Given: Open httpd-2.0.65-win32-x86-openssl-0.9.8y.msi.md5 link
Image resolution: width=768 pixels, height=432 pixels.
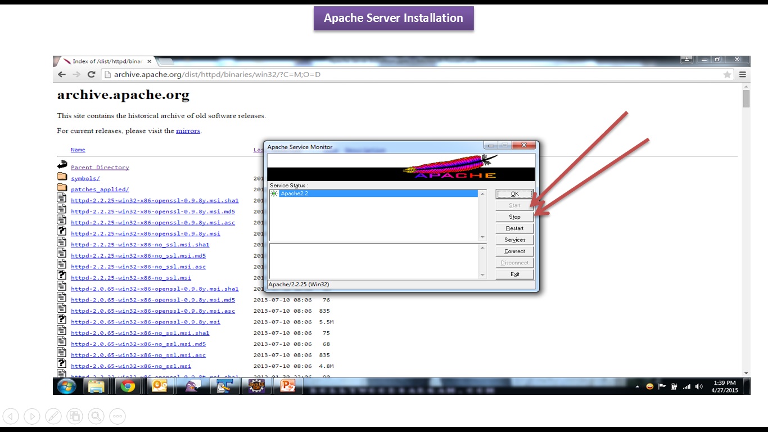Looking at the screenshot, I should coord(153,300).
